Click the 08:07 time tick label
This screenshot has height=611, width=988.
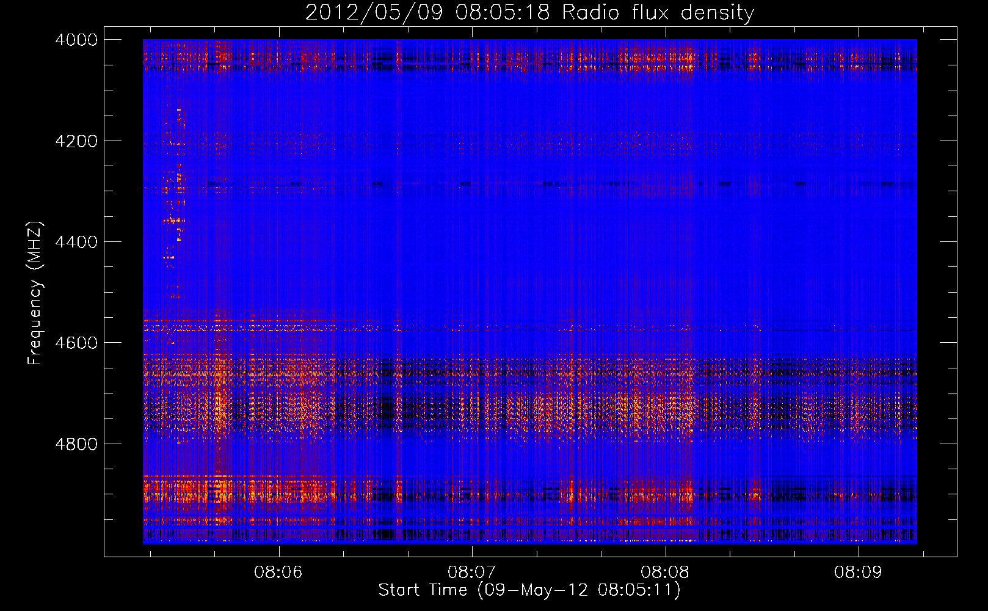tap(472, 573)
